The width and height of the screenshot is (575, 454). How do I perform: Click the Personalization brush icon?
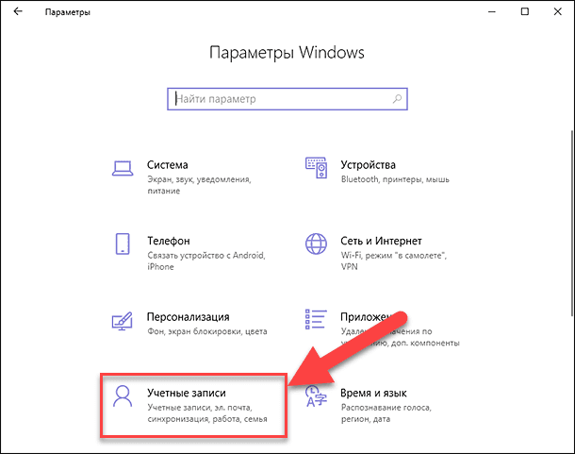pos(123,321)
